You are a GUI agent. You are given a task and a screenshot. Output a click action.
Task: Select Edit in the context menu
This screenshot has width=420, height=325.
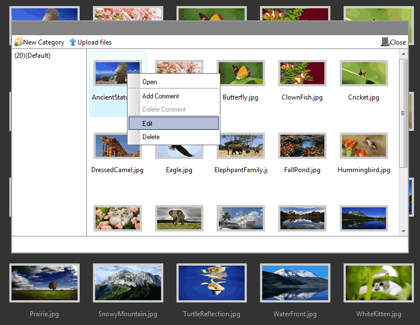tap(147, 124)
